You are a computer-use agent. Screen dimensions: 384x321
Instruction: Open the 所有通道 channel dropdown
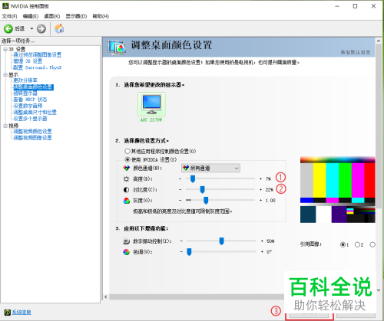pos(210,168)
